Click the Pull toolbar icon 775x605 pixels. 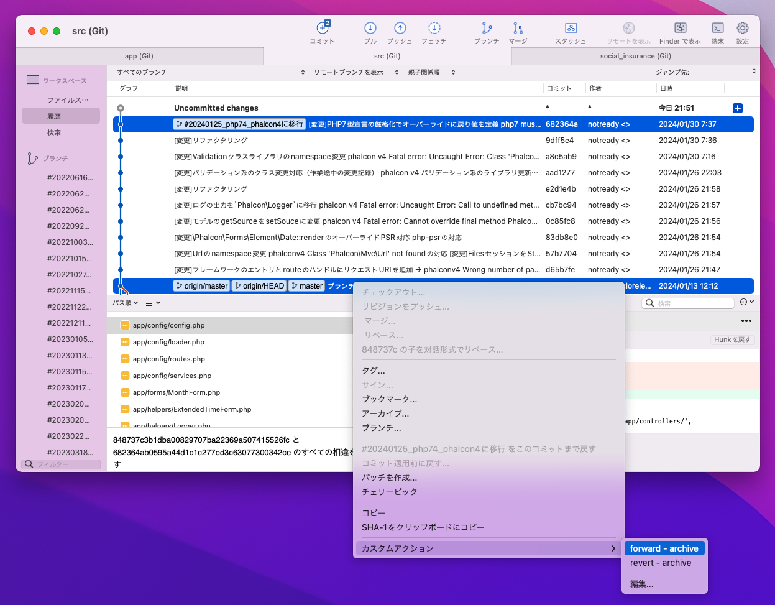pyautogui.click(x=370, y=28)
